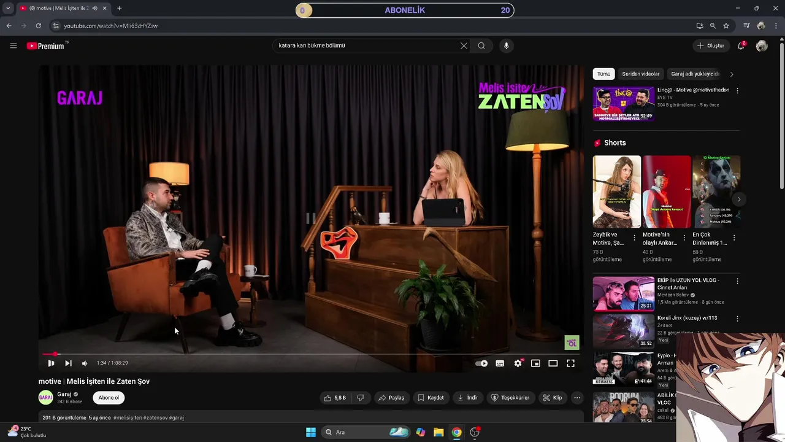Open the #garaj hashtag
Image resolution: width=785 pixels, height=442 pixels.
point(177,417)
